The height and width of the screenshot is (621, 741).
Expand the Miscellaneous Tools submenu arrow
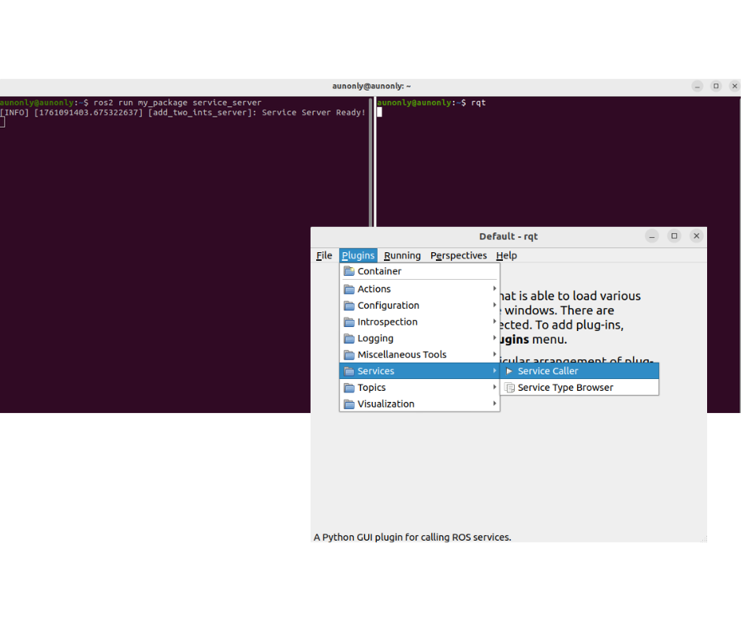tap(495, 355)
